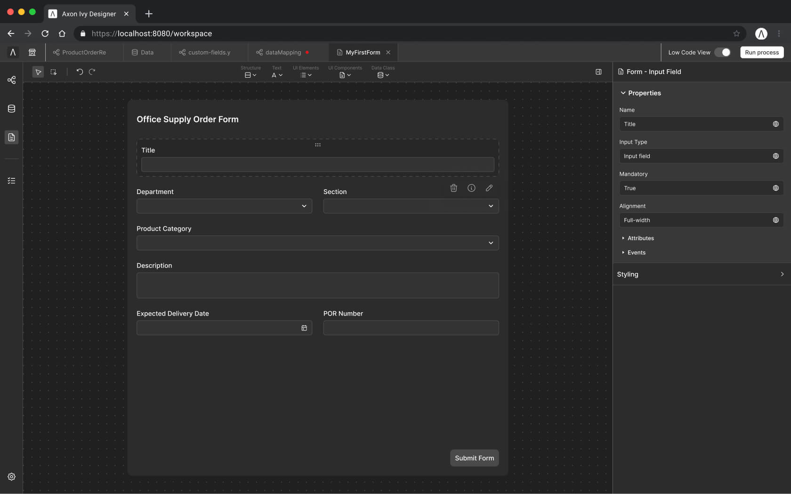Click the Submit Form button

(x=474, y=458)
